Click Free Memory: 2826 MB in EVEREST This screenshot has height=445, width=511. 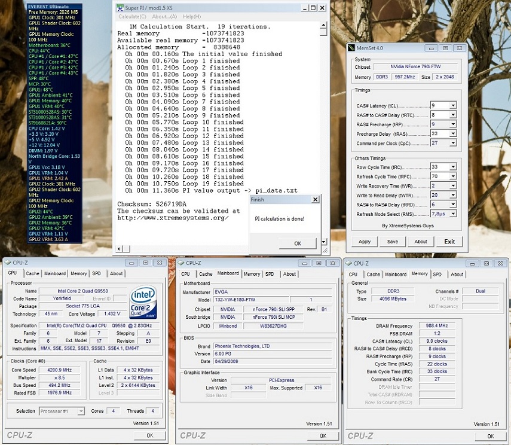click(x=53, y=12)
